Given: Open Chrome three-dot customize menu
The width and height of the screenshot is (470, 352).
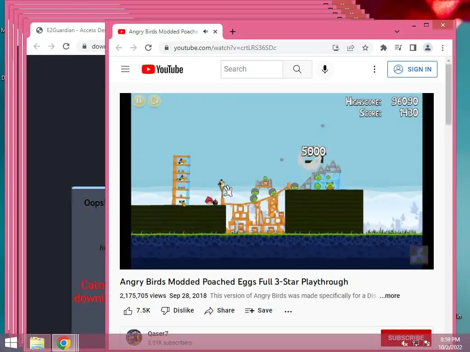Looking at the screenshot, I should [x=442, y=48].
